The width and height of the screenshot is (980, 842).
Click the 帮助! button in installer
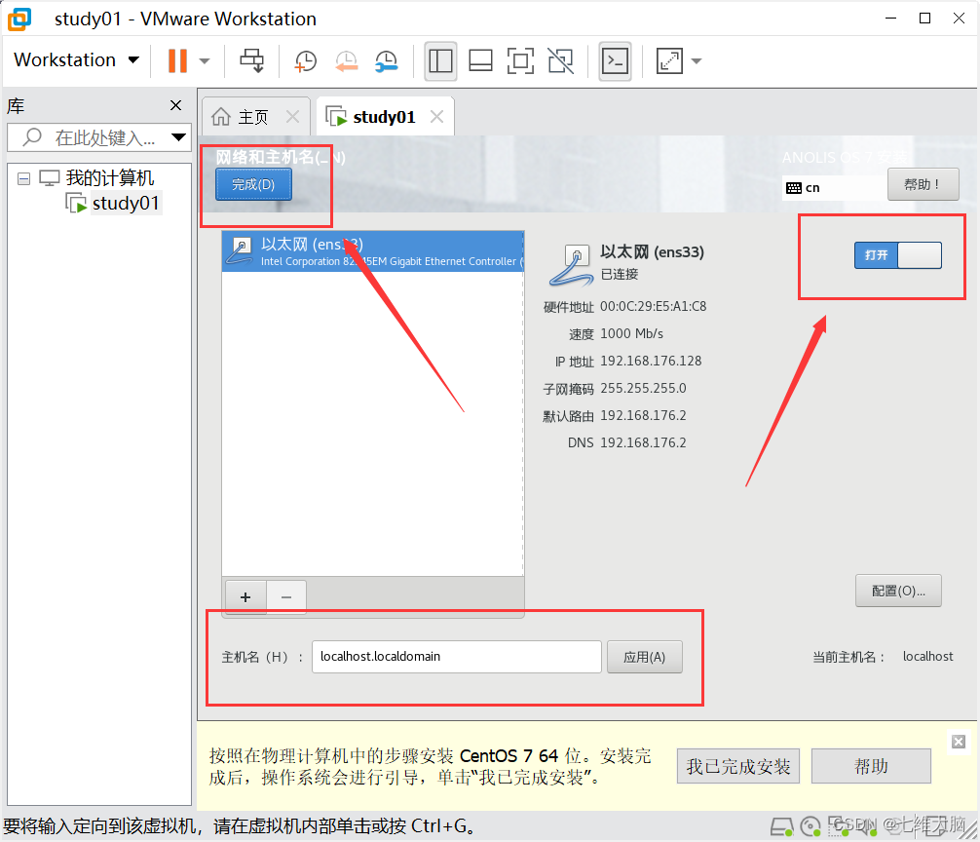point(923,184)
